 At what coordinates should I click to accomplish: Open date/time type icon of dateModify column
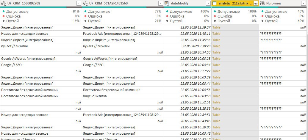[167, 3]
